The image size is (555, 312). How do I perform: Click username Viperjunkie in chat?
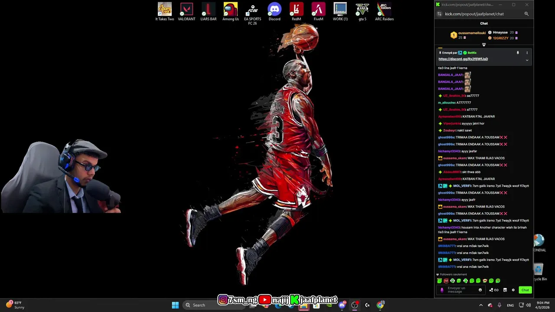[452, 123]
